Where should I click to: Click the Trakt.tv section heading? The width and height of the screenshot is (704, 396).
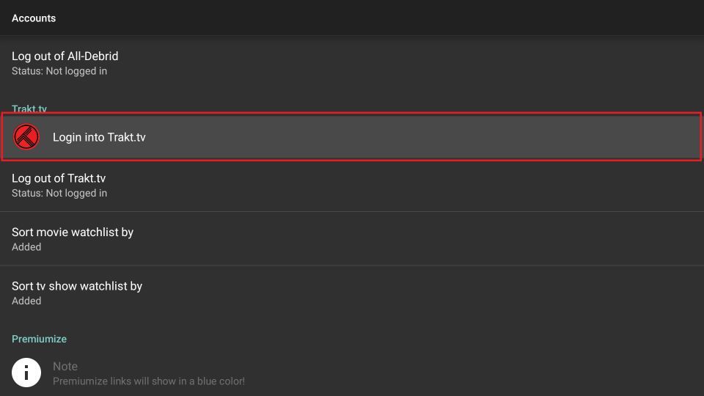(29, 109)
